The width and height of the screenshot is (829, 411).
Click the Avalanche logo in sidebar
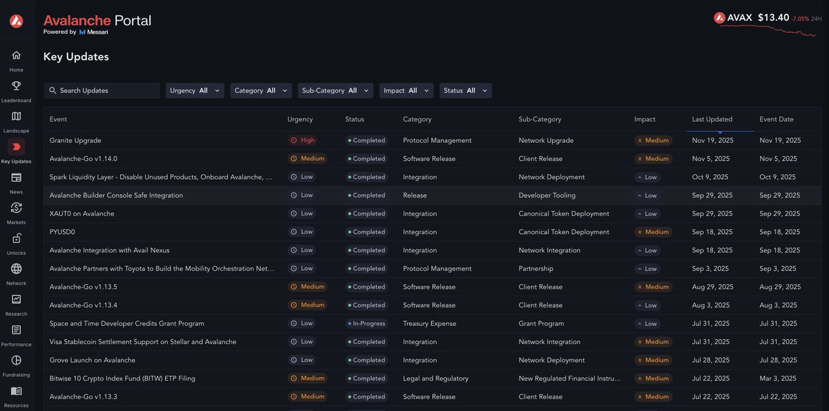17,21
